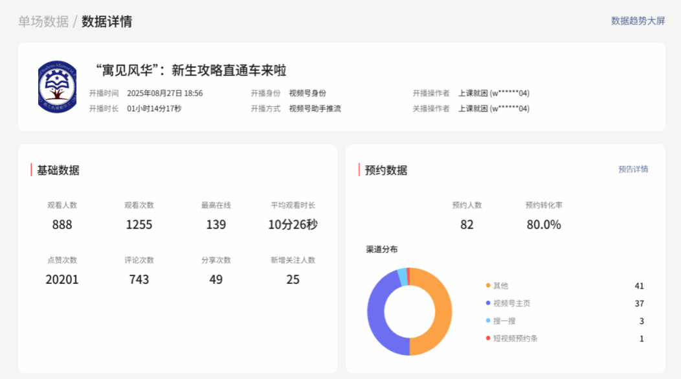Click the 平均观看时长 value 10分26秒
Screen dimensions: 681x379
293,225
